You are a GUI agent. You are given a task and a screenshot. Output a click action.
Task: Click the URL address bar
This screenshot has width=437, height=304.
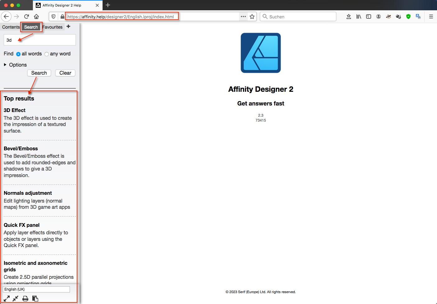[x=152, y=16]
